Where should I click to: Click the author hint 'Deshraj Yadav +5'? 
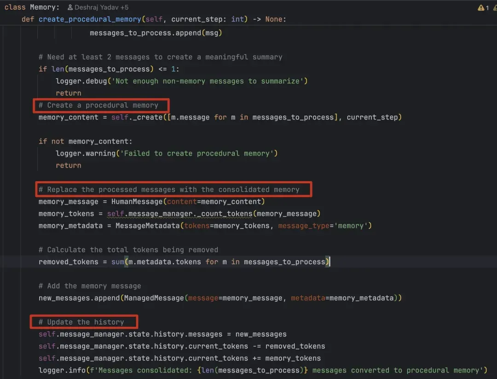point(101,7)
